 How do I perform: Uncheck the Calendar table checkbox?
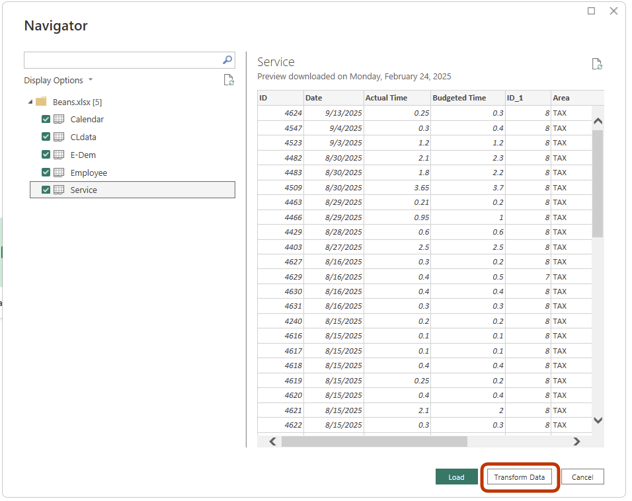46,119
